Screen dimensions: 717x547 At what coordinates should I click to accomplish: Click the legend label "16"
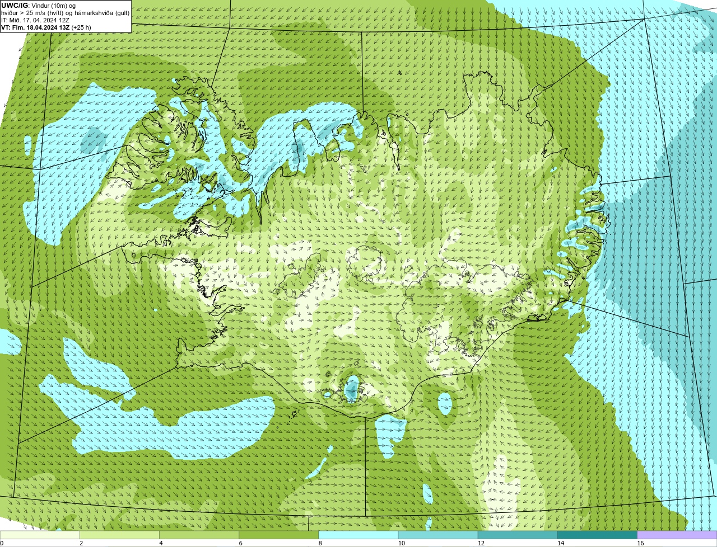640,543
